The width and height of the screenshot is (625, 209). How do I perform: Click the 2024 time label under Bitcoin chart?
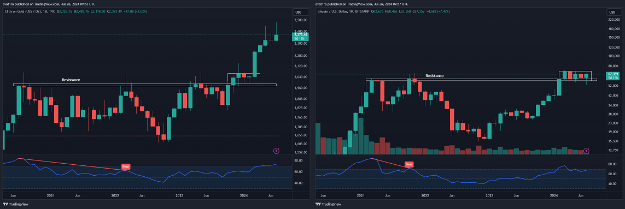coord(554,195)
